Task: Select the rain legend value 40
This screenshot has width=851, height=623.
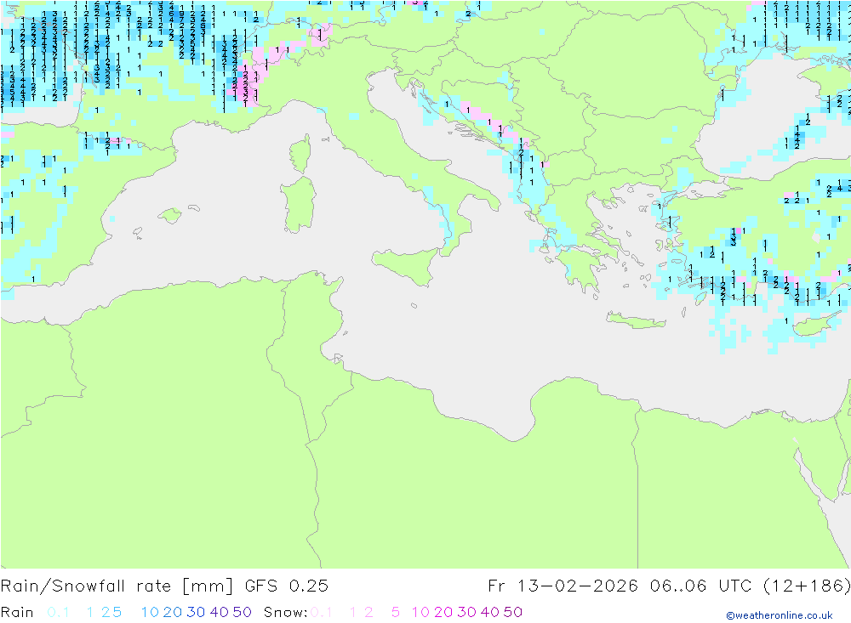Action: pyautogui.click(x=219, y=612)
